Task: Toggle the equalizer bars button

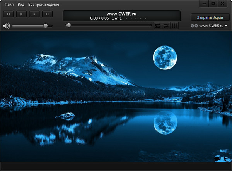Action: [x=174, y=26]
